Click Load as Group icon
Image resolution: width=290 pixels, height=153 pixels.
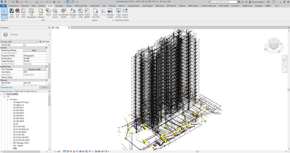pos(125,13)
